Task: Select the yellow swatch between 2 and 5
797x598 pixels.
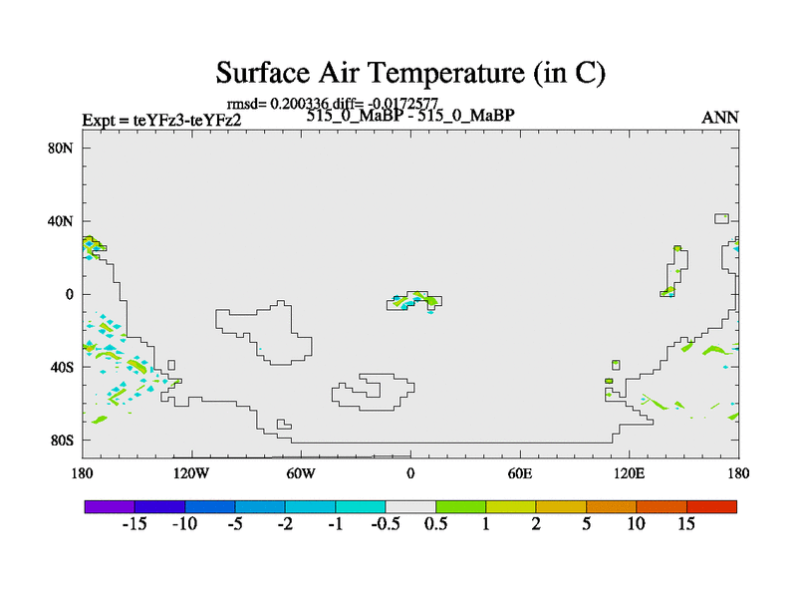Action: [x=561, y=506]
